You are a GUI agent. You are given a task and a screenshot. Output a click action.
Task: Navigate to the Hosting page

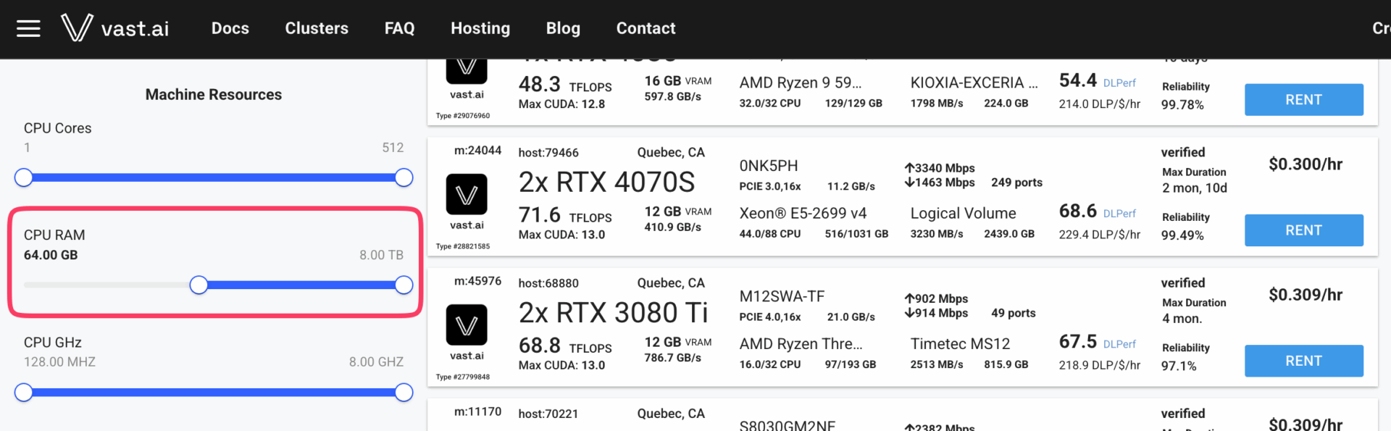point(480,28)
